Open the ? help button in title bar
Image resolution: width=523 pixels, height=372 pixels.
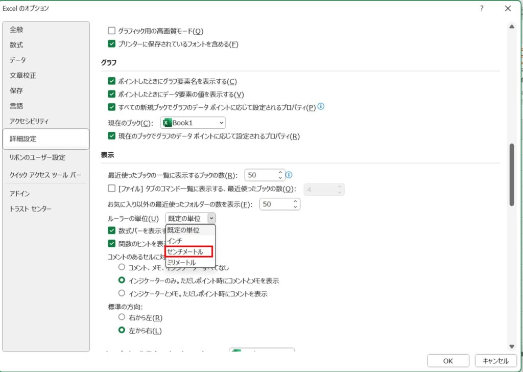482,9
